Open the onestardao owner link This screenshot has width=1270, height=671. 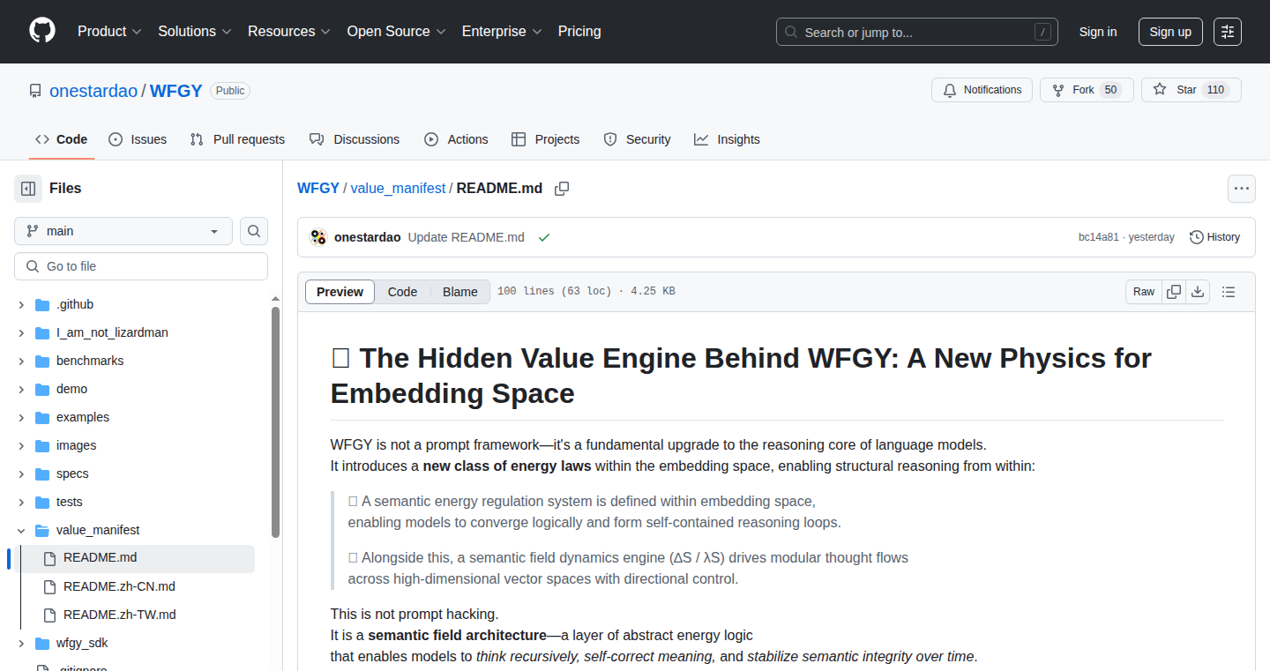pyautogui.click(x=93, y=91)
